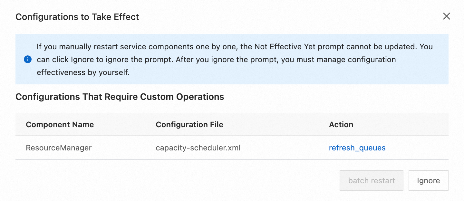Viewport: 464px width, 201px height.
Task: Click "effectiveness by yourself" line in banner
Action: (83, 72)
